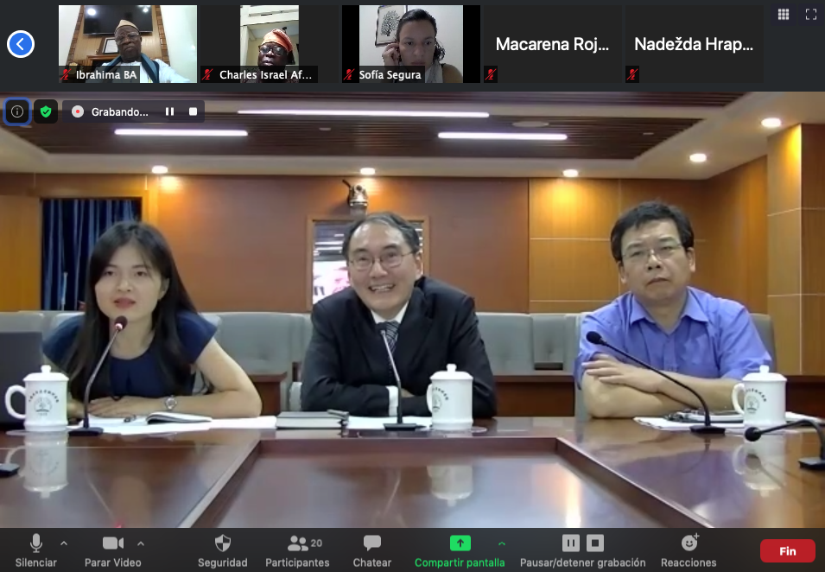The image size is (825, 572).
Task: Click the red recording indicator dot
Action: point(78,111)
